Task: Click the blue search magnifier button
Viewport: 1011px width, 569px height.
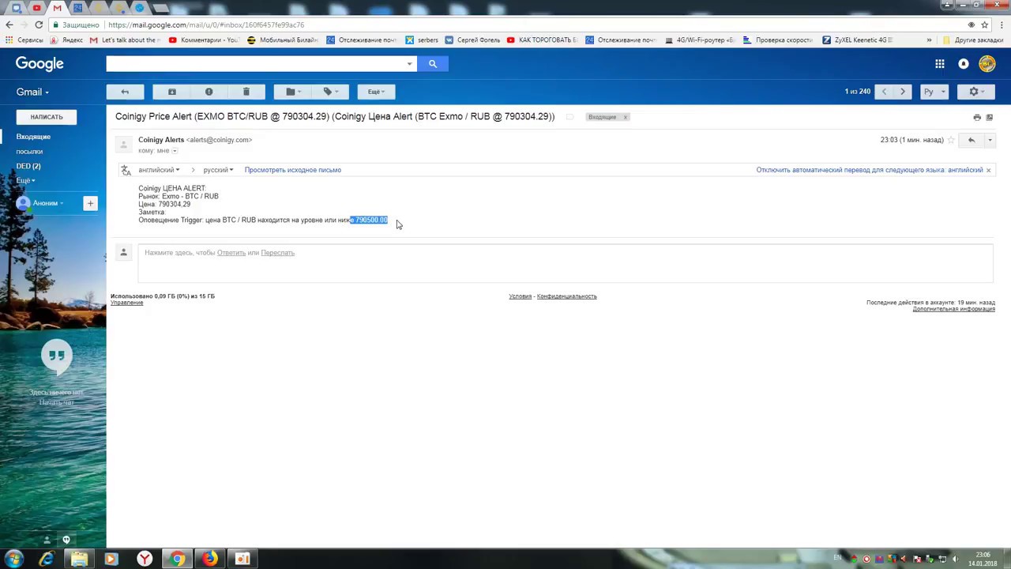Action: [433, 64]
